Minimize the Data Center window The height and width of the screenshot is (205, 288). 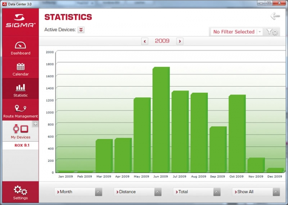tap(261, 3)
